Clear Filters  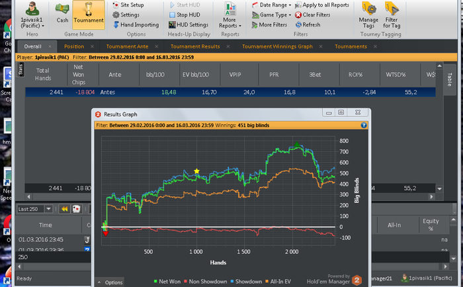313,15
